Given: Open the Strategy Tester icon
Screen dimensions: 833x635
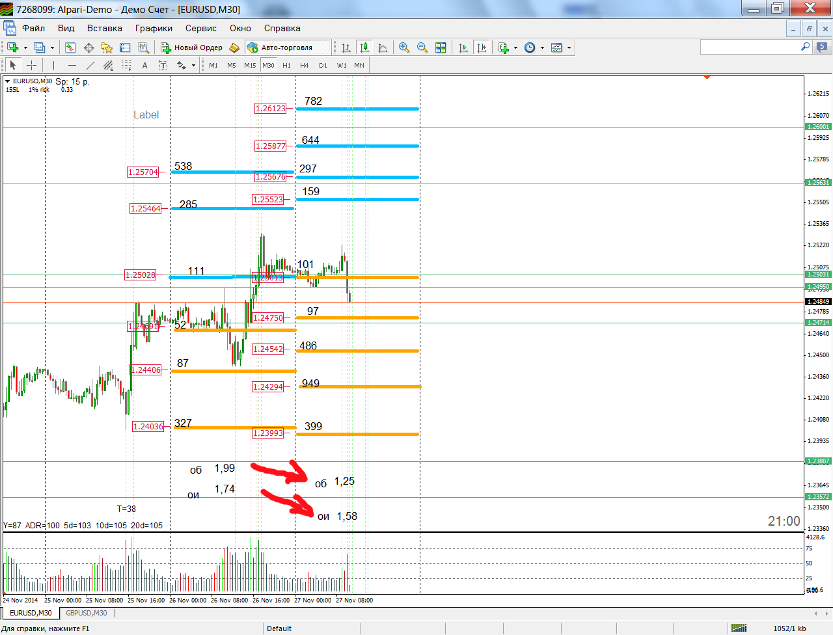Looking at the screenshot, I should click(144, 47).
